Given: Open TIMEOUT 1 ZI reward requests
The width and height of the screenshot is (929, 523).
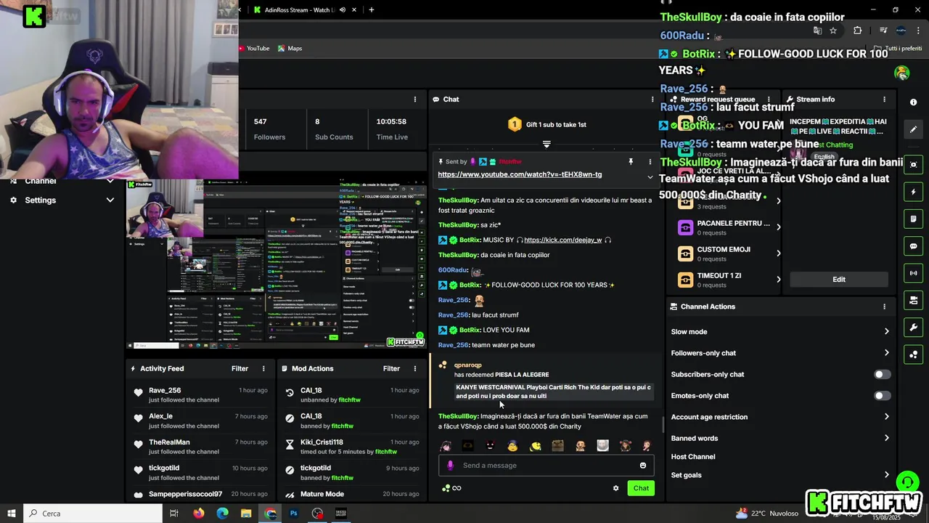Looking at the screenshot, I should click(729, 280).
